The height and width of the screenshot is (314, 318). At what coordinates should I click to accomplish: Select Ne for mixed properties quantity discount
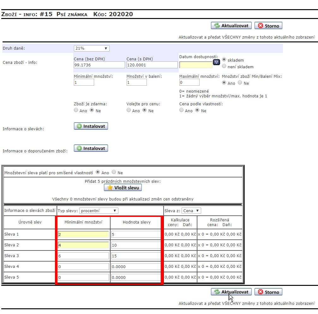[x=114, y=172]
